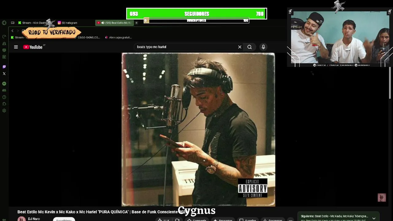Like the video with 11 K likes

click(x=163, y=220)
